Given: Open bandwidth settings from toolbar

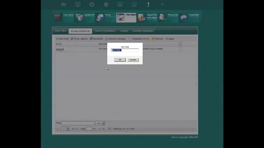Looking at the screenshot, I should click(96, 39).
